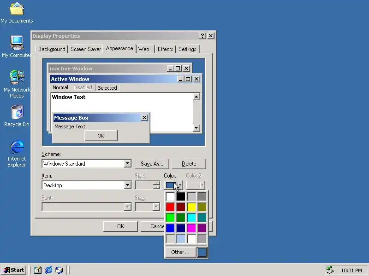369x276 pixels.
Task: Choose the light sky blue swatch
Action: [181, 239]
